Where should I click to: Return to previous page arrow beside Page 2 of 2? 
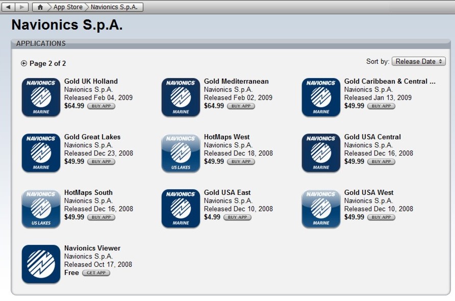pos(24,63)
